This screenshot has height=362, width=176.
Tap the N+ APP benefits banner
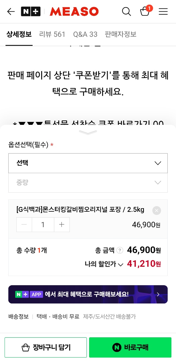88,294
